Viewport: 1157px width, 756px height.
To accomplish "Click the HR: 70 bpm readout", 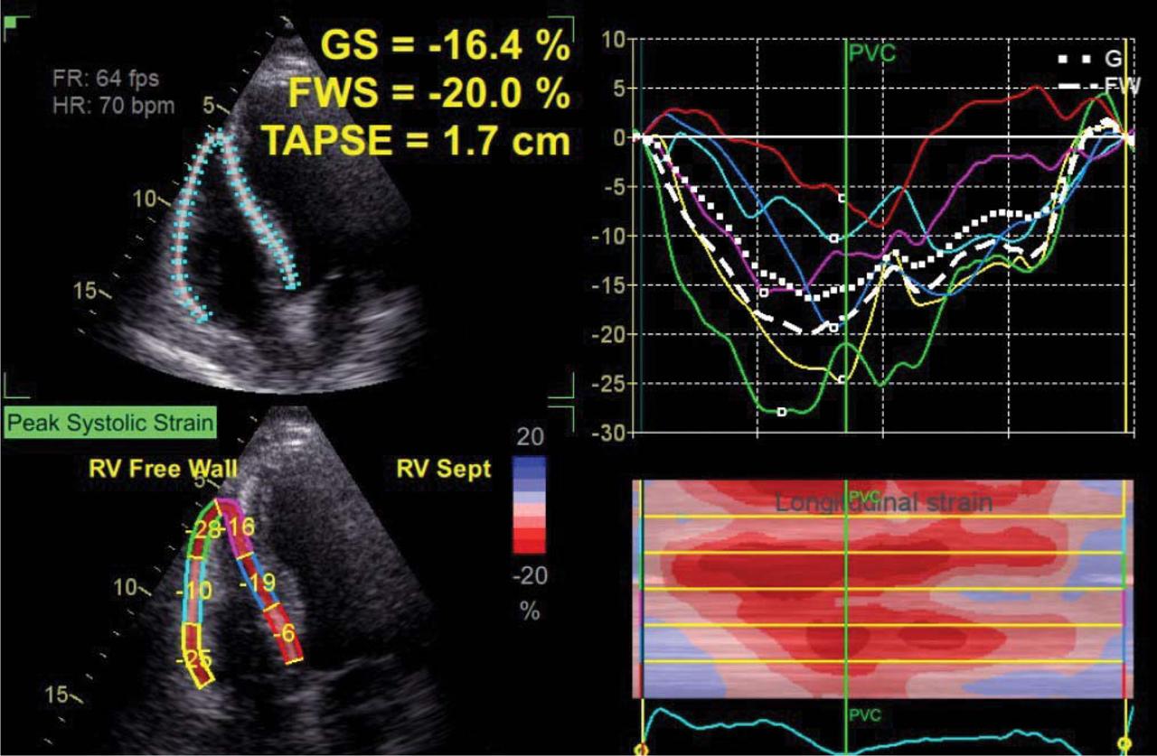I will 114,104.
